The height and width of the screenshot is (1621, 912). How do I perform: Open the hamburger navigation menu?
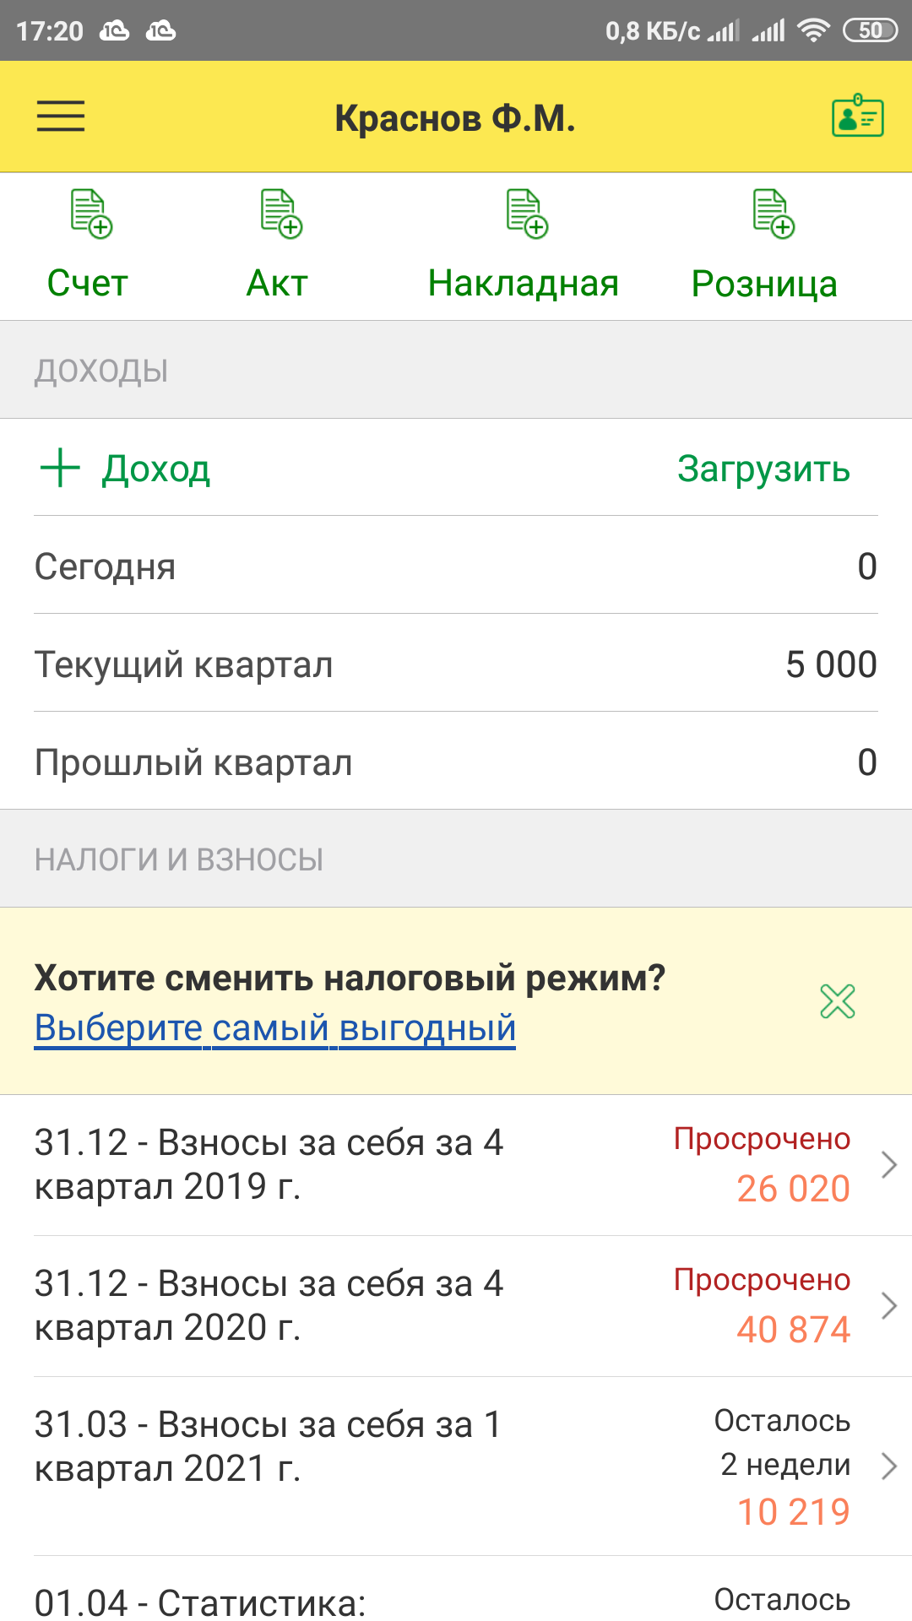[61, 117]
